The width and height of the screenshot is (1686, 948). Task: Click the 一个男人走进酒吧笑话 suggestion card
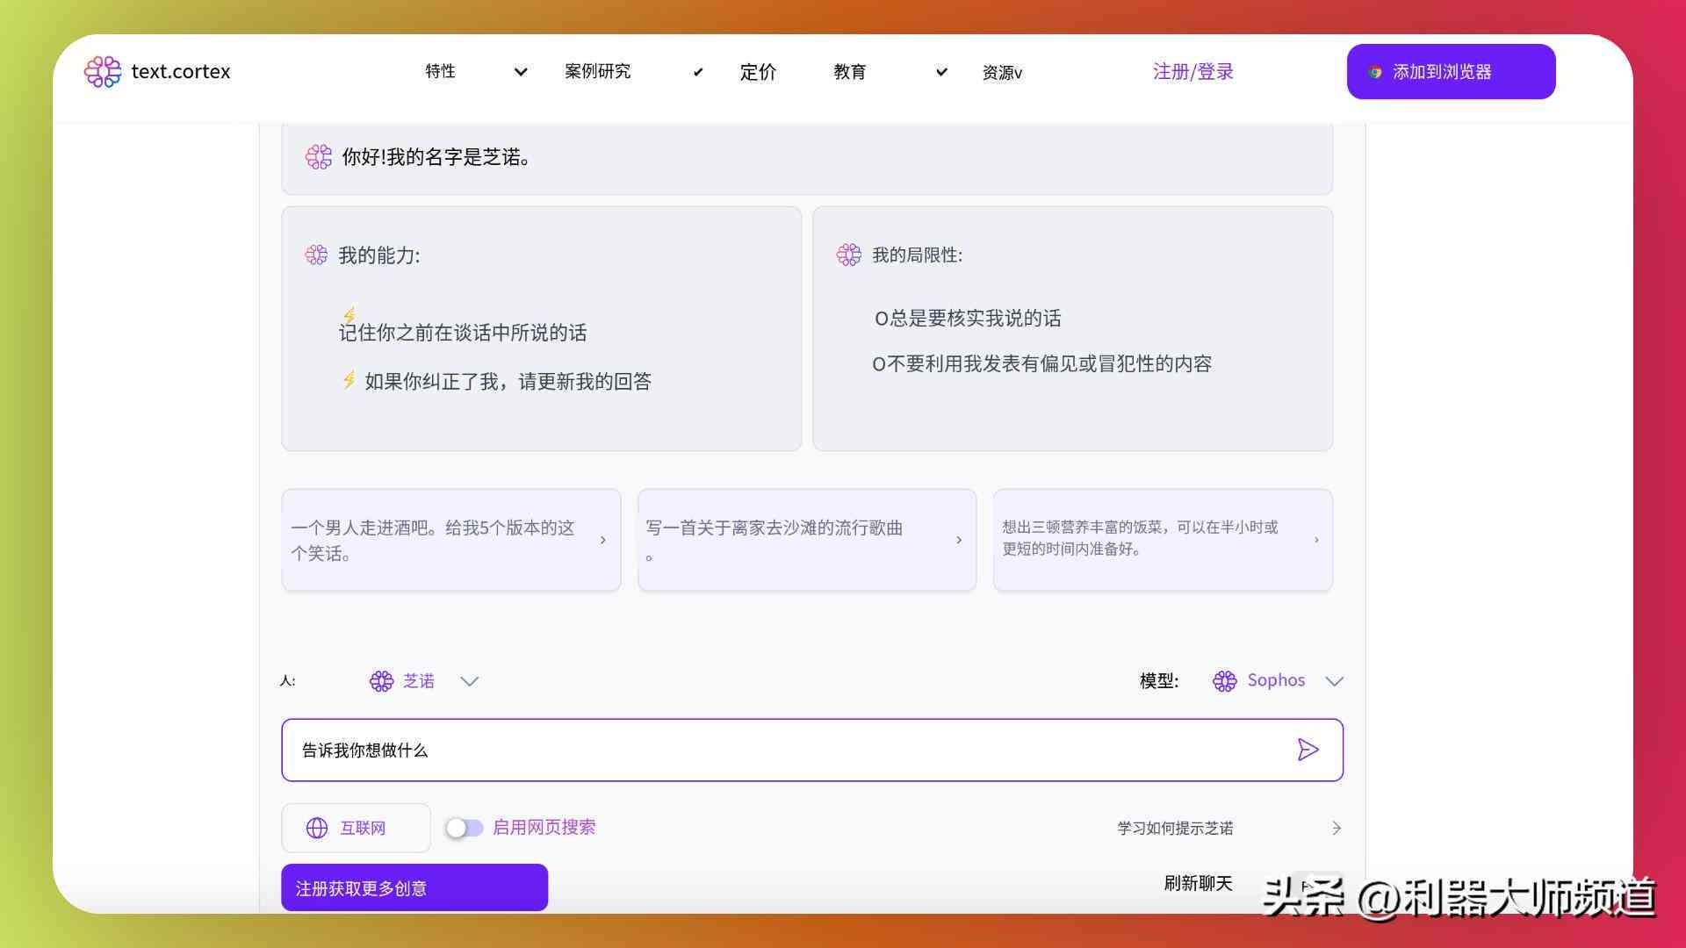click(x=450, y=540)
